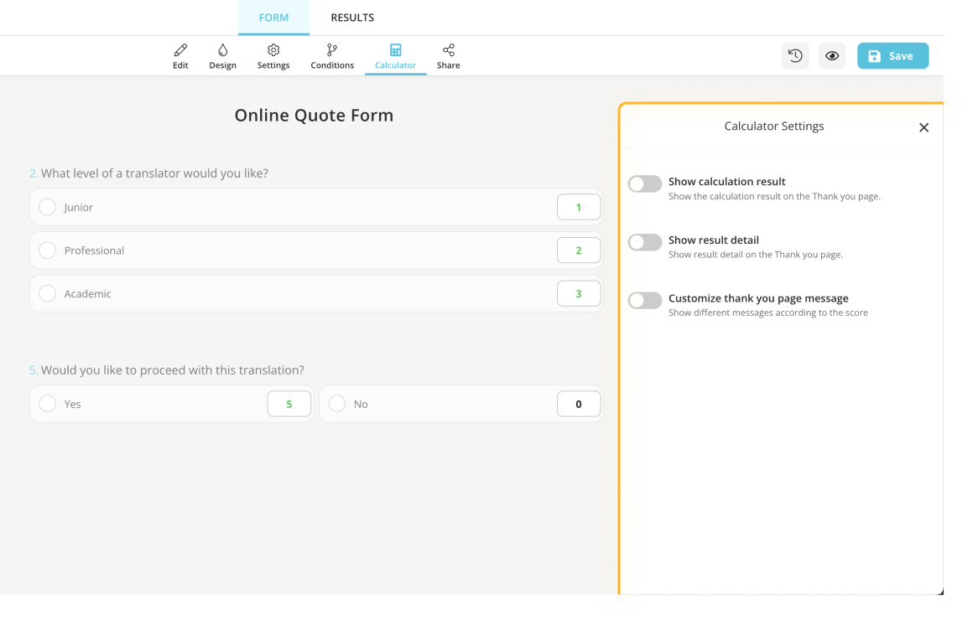The height and width of the screenshot is (625, 973).
Task: Click 'Show result detail on the Thank you page.'
Action: click(755, 255)
